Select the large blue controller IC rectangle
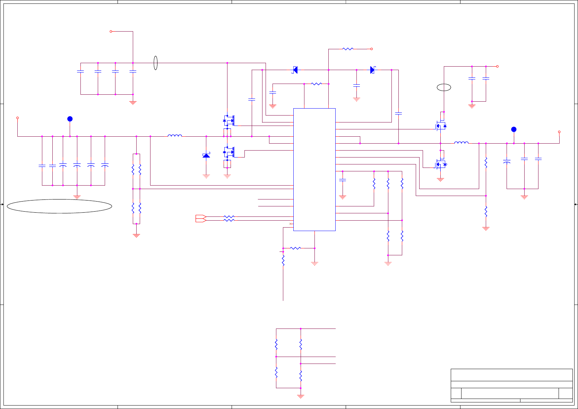Image resolution: width=578 pixels, height=409 pixels. tap(314, 169)
